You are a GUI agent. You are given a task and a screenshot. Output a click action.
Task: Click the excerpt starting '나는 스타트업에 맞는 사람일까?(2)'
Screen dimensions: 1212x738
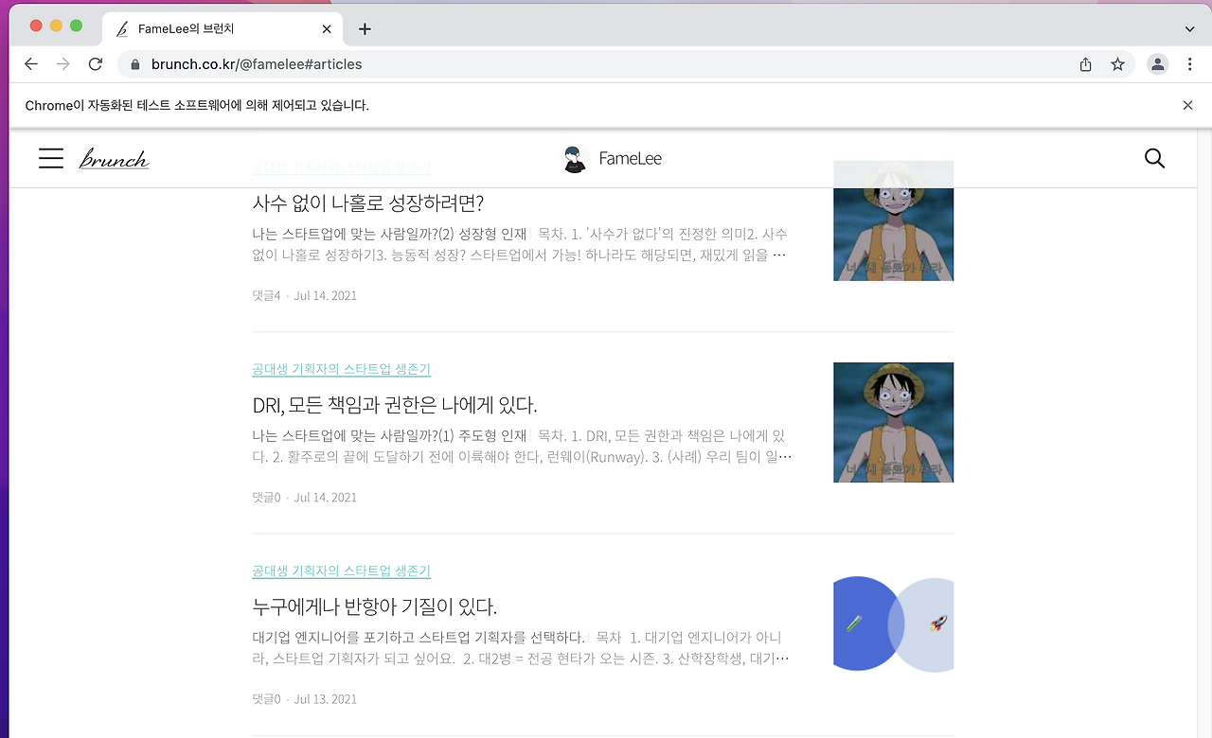[520, 244]
